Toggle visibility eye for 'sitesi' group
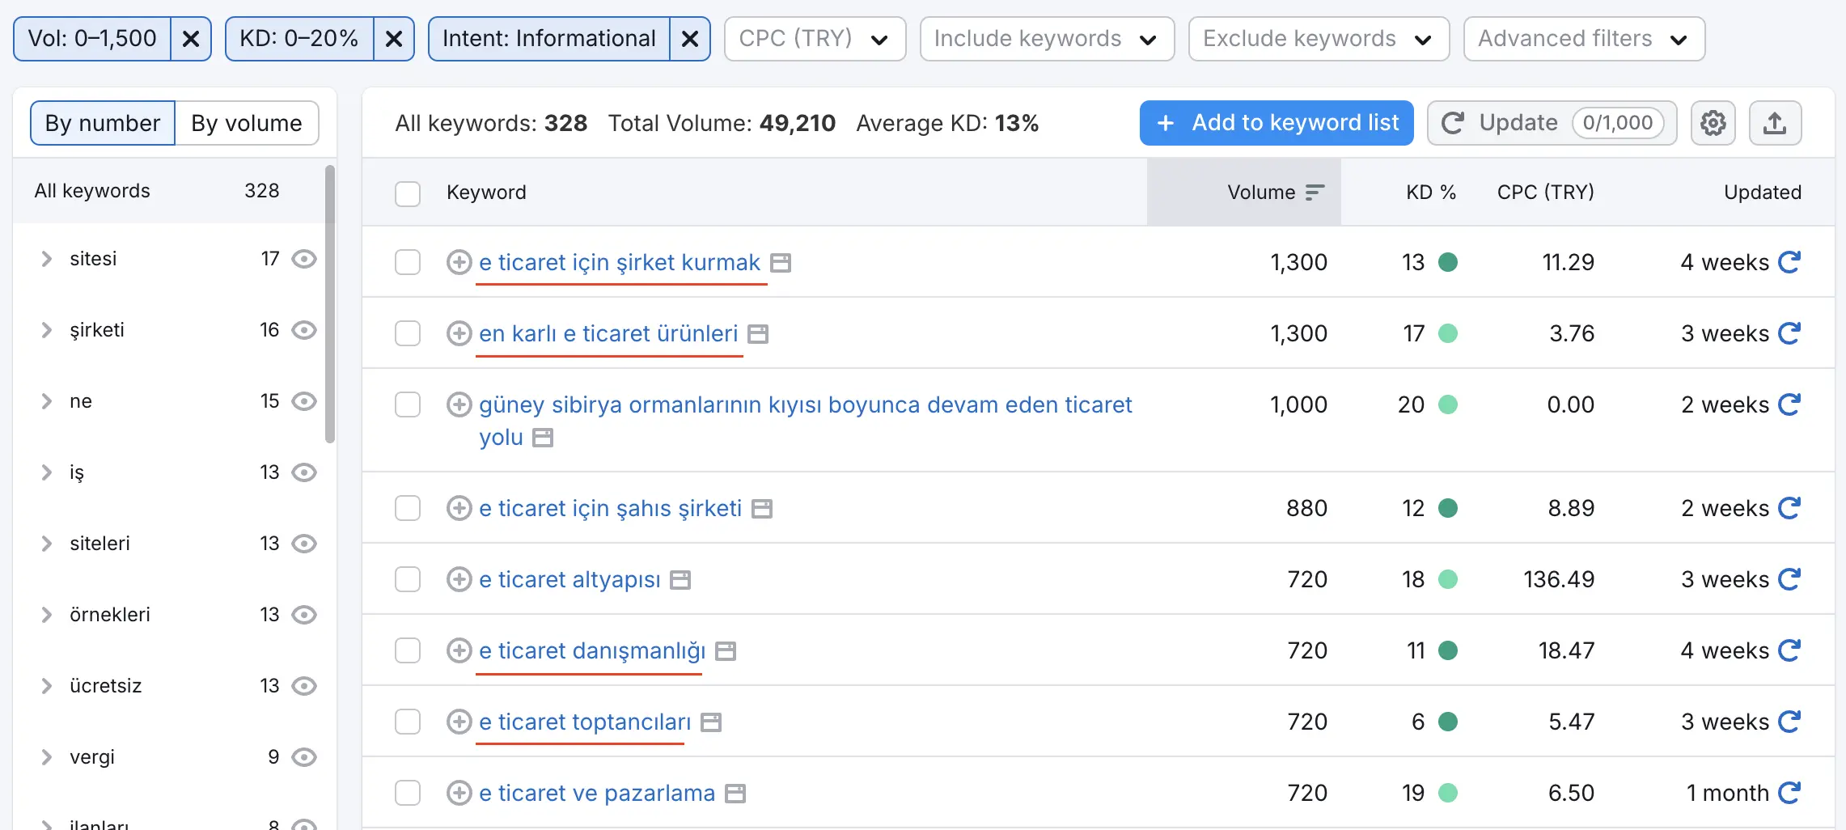 (304, 259)
